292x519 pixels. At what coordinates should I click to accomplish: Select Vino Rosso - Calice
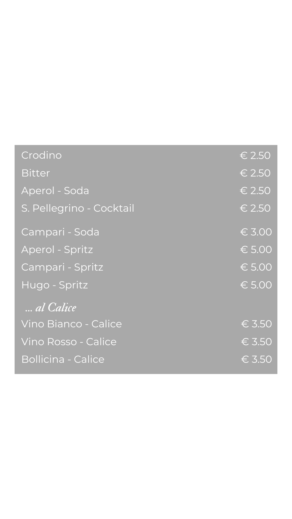tap(69, 342)
